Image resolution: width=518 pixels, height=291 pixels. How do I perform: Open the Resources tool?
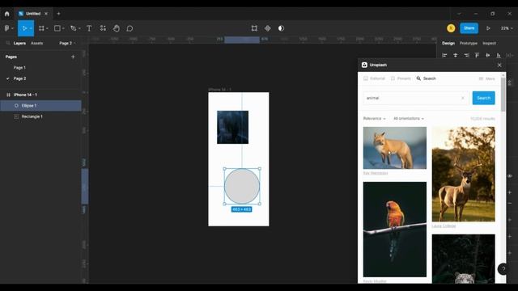click(103, 28)
